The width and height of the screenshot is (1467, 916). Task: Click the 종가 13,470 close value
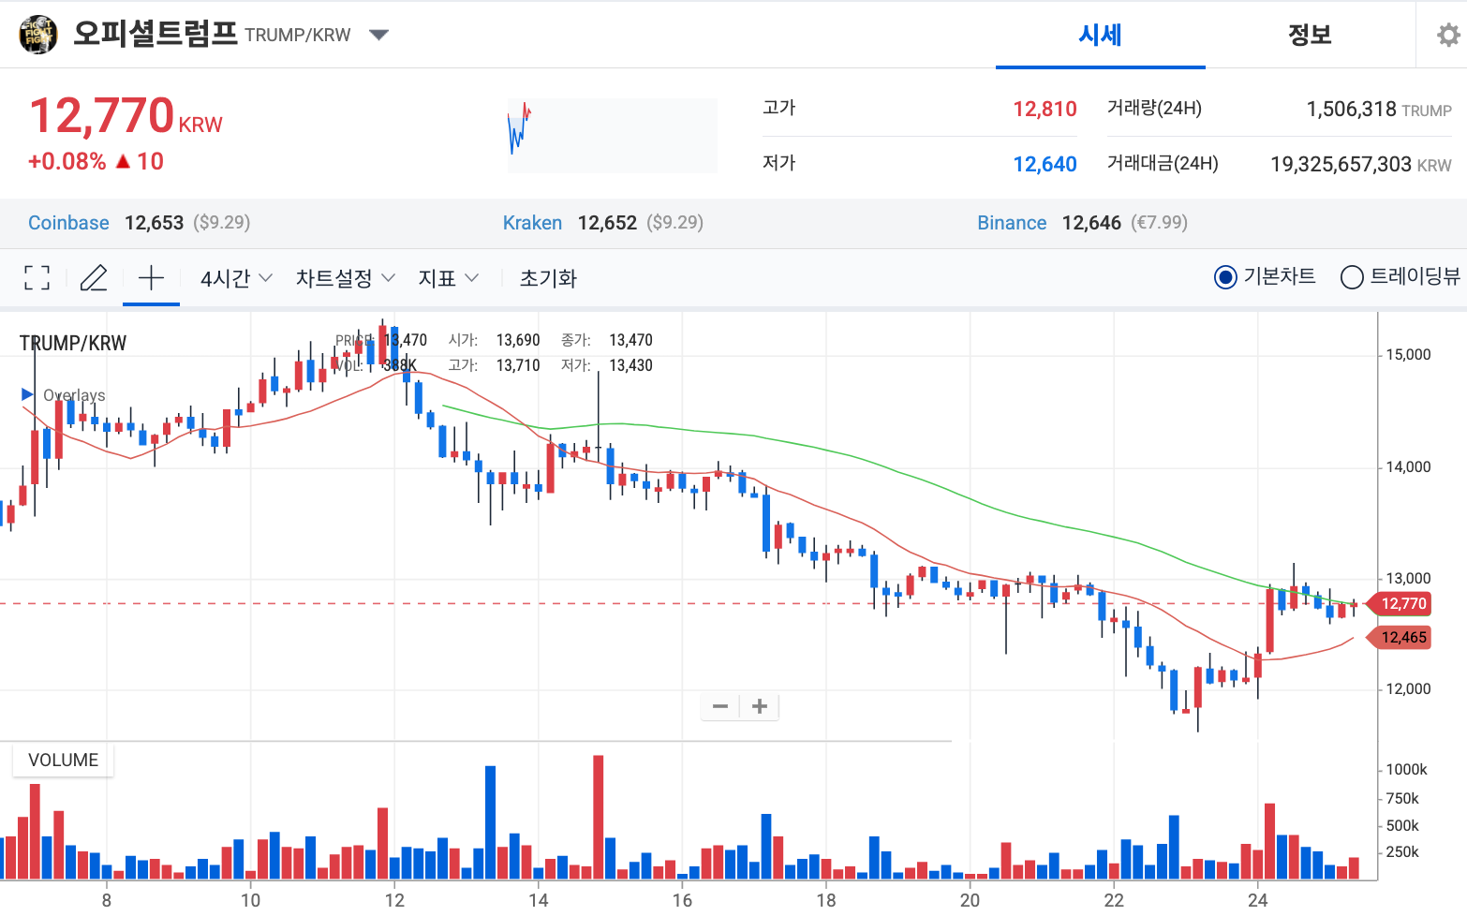[630, 340]
